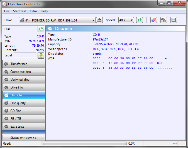Open Extra tests
188x148 pixels.
tap(24, 126)
